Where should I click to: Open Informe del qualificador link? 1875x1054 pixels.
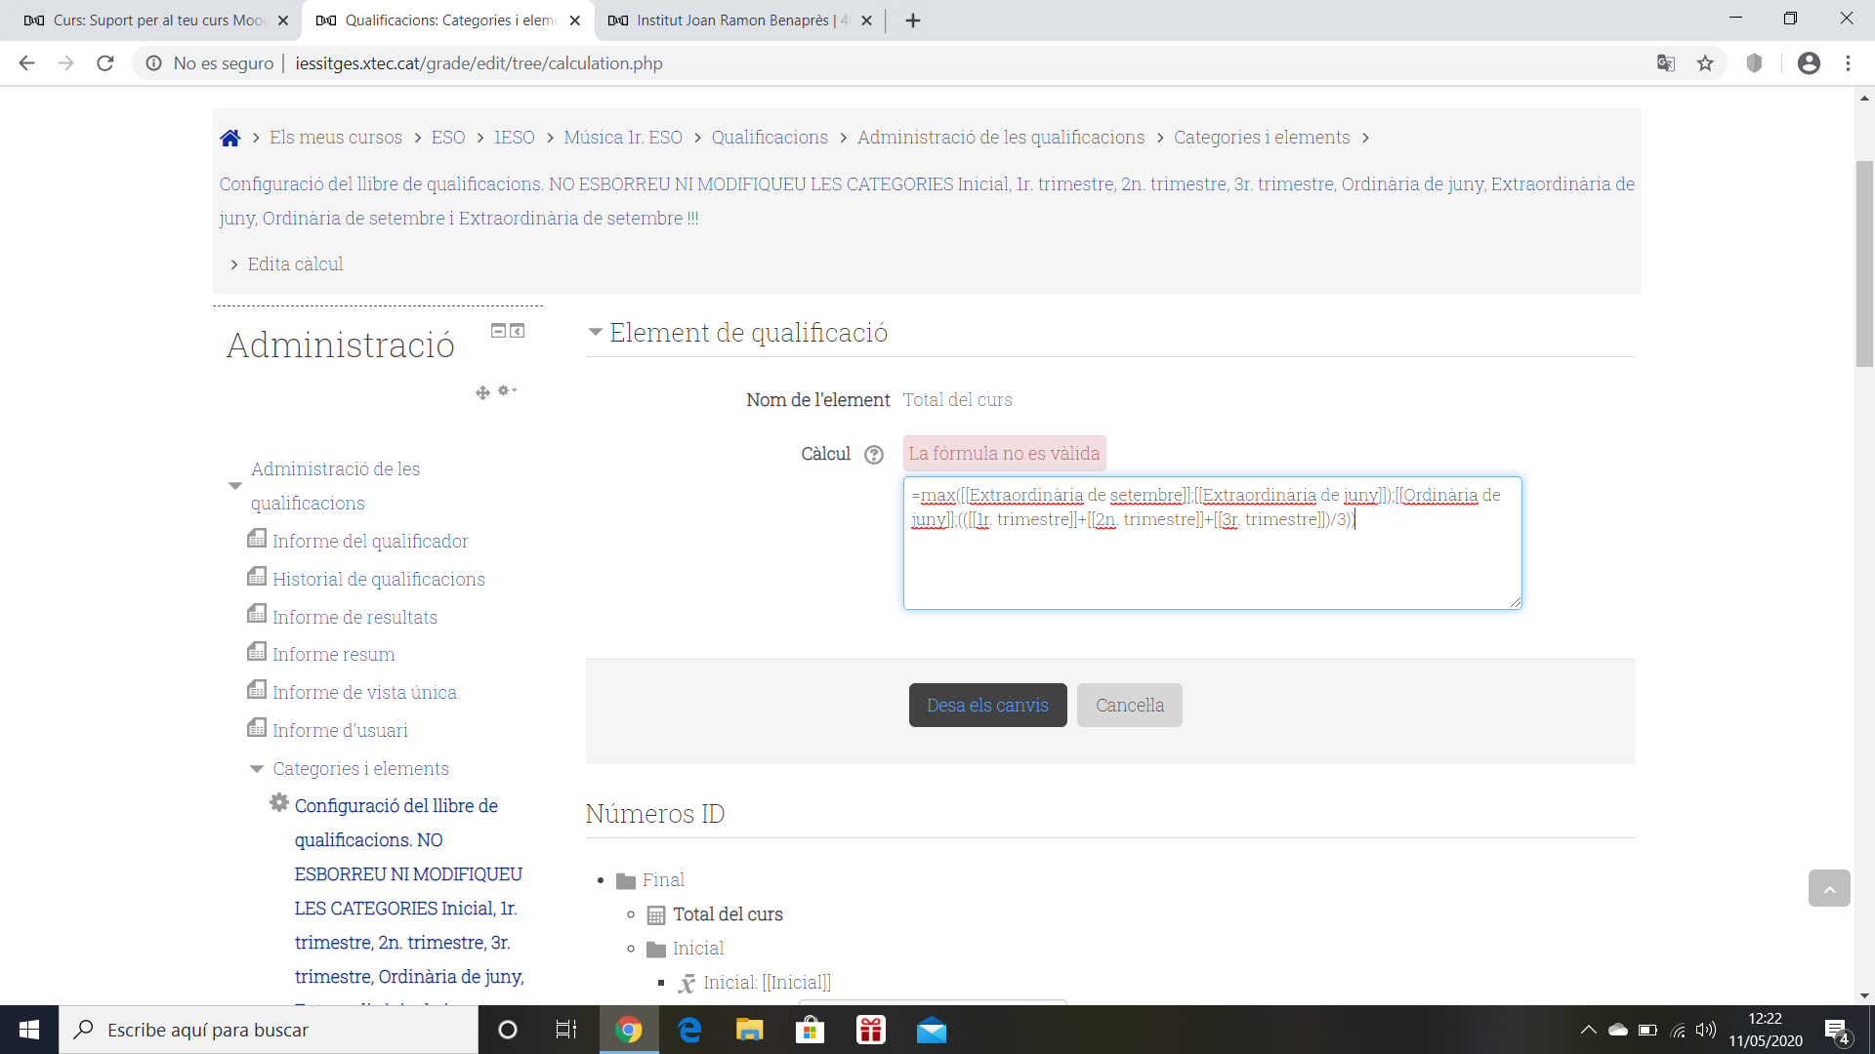point(370,542)
